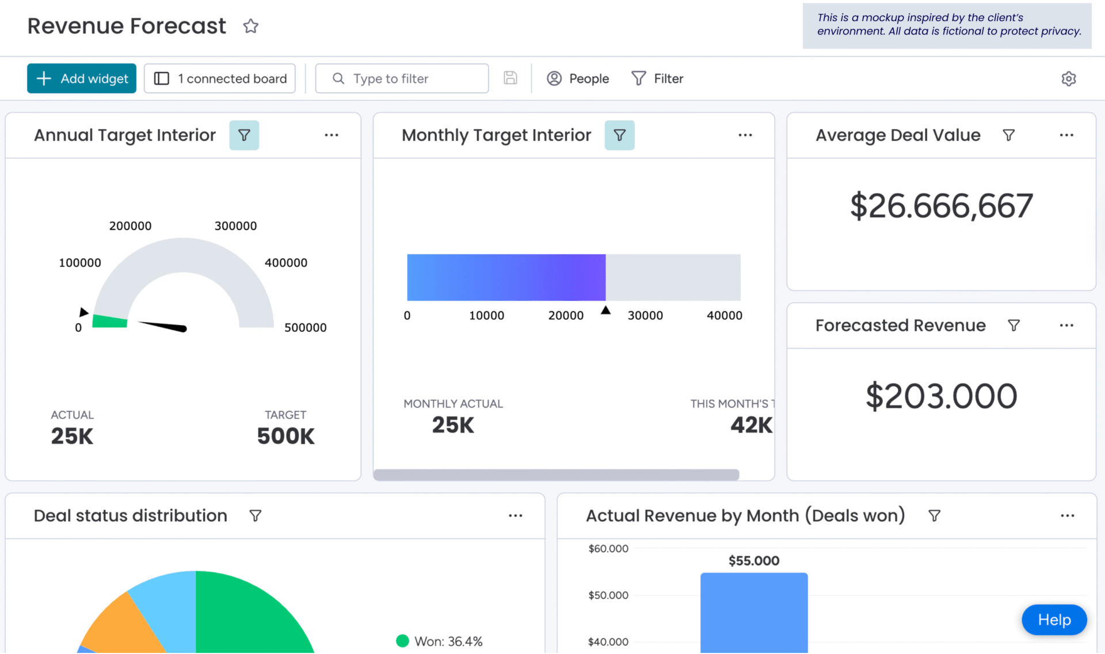
Task: Toggle filter on Monthly Target Interior widget
Action: (619, 135)
